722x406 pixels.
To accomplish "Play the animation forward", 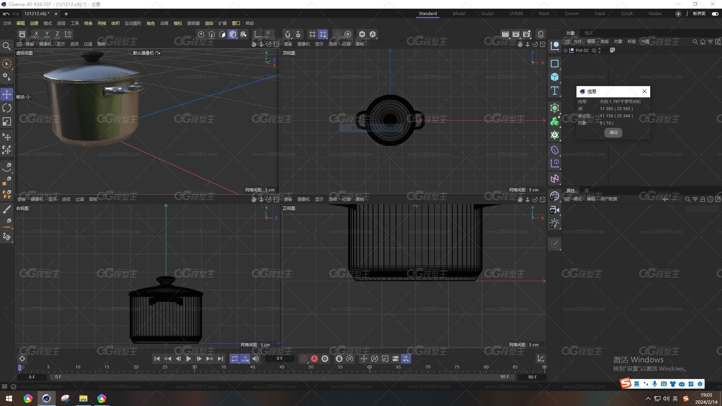I will click(188, 359).
